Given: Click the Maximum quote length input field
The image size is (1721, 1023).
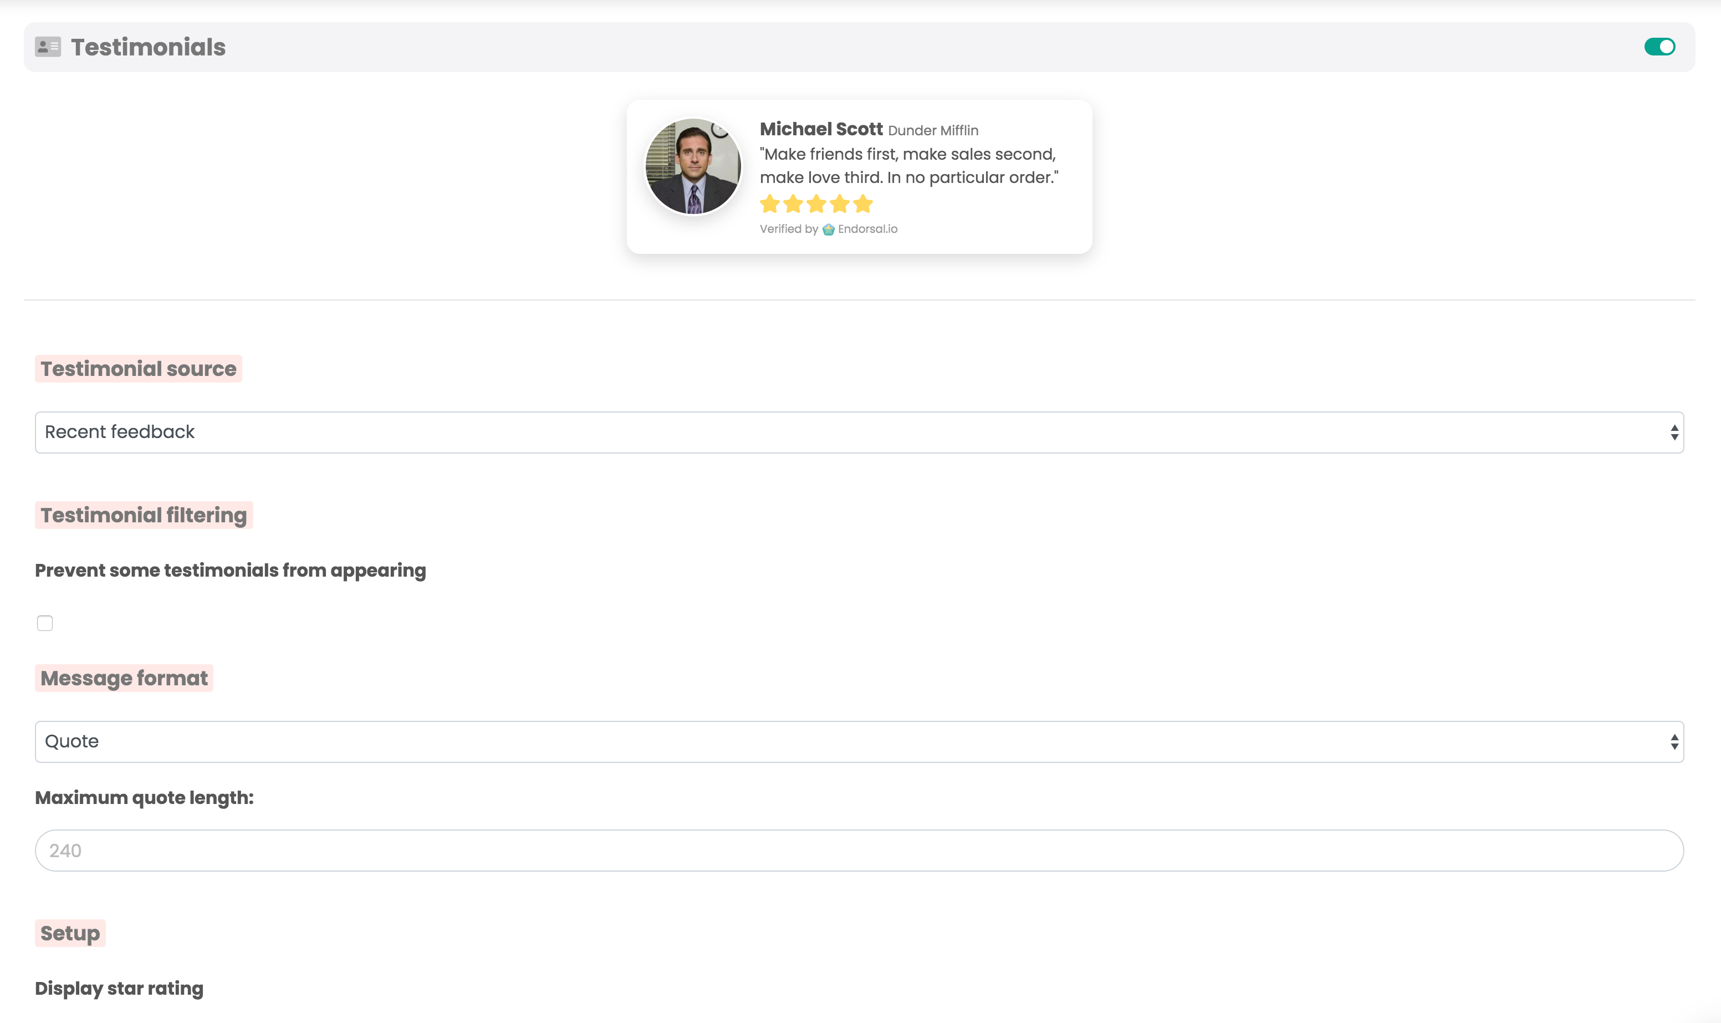Looking at the screenshot, I should 859,850.
